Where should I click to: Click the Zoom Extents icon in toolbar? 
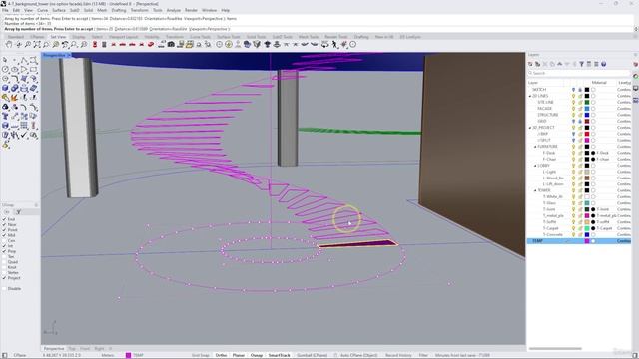tap(37, 44)
